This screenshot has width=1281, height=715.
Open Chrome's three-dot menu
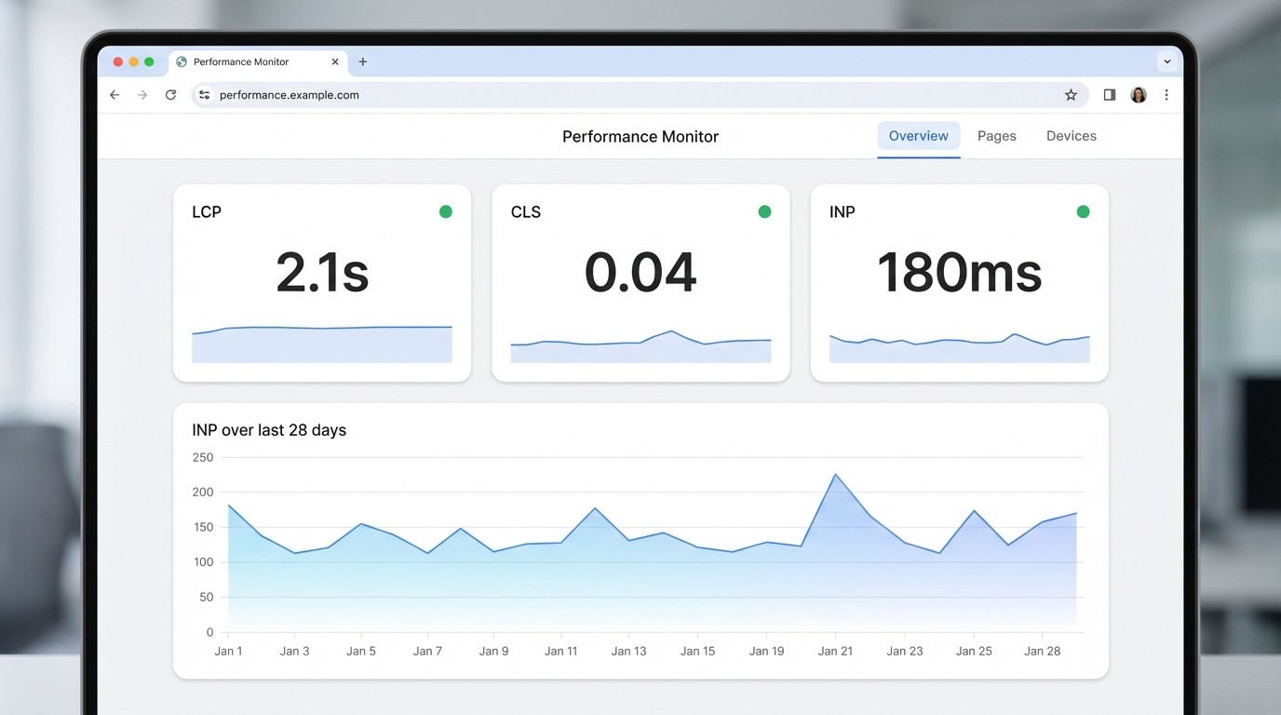1166,94
